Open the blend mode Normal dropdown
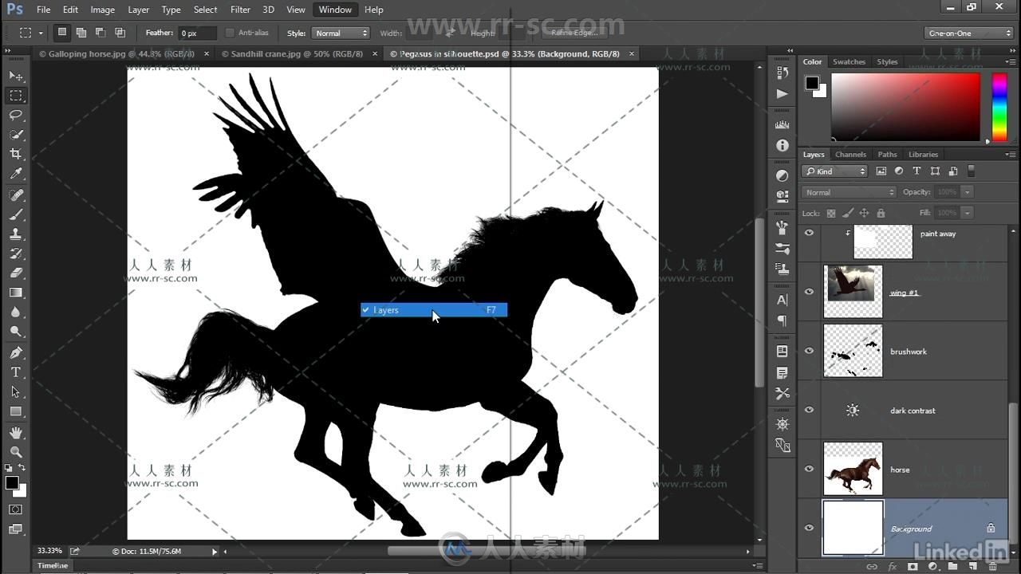1021x574 pixels. pyautogui.click(x=849, y=192)
